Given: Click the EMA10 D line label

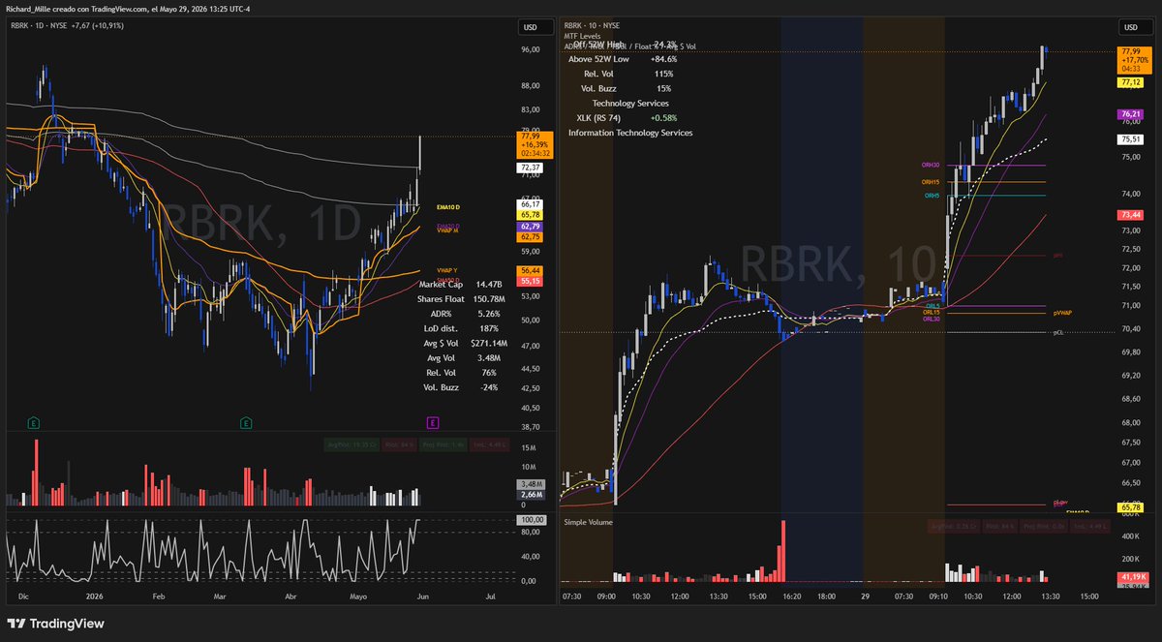Looking at the screenshot, I should click(448, 206).
